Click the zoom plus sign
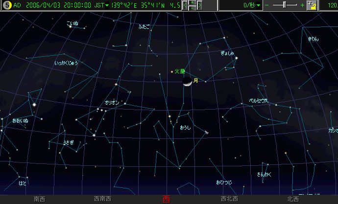This screenshot has height=204, width=338. click(302, 5)
